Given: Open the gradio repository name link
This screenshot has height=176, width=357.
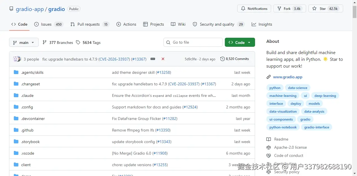Looking at the screenshot, I should pyautogui.click(x=56, y=9).
